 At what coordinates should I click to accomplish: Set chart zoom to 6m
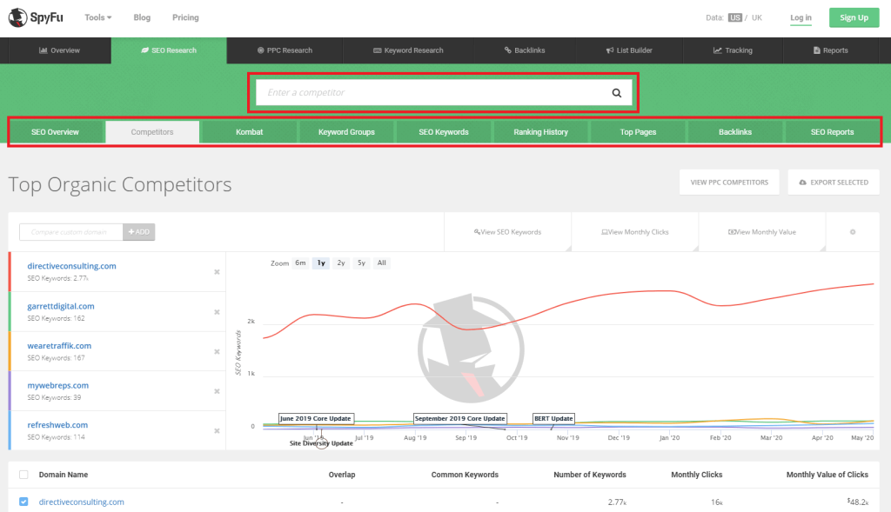click(x=300, y=263)
